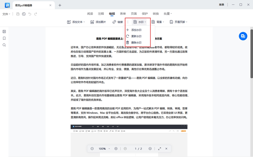Click the undo arrow icon

coord(30,14)
